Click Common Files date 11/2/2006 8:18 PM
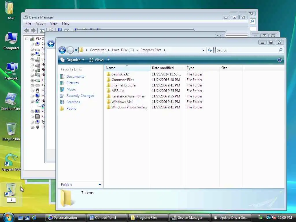 coord(166,80)
